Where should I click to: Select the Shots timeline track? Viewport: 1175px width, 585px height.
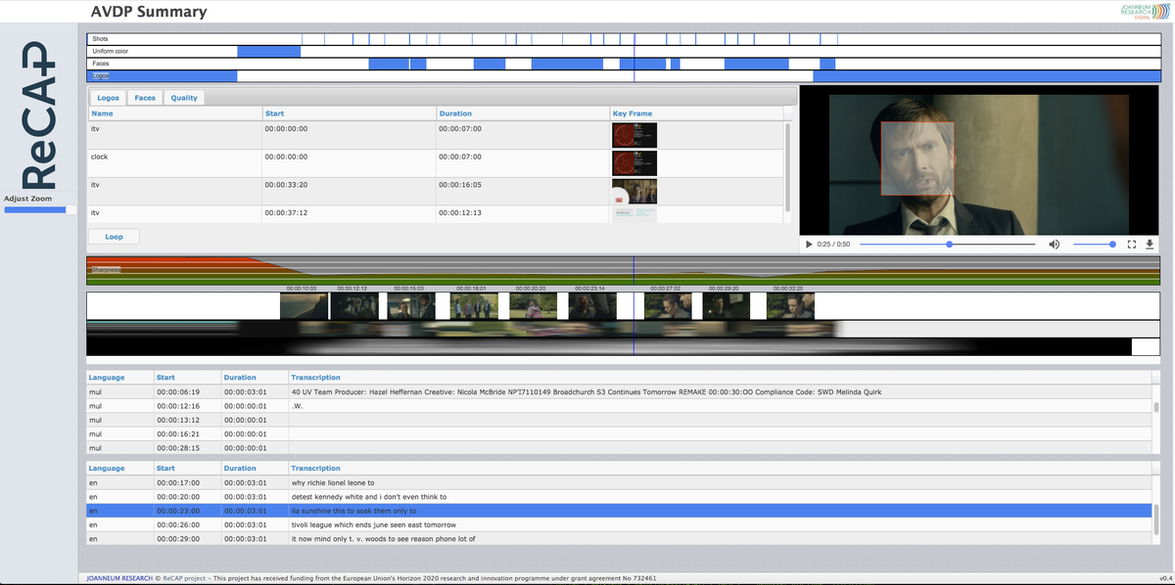[x=624, y=39]
